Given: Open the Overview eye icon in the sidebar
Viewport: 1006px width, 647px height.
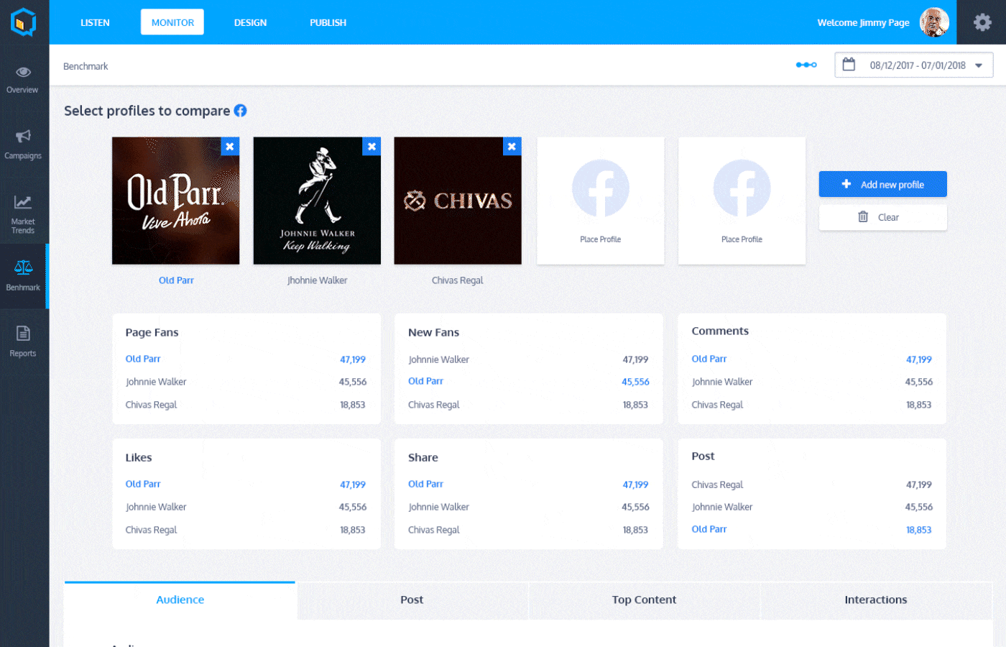Looking at the screenshot, I should point(23,72).
